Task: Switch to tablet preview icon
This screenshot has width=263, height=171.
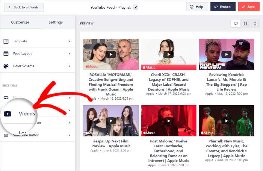Action: (x=245, y=23)
